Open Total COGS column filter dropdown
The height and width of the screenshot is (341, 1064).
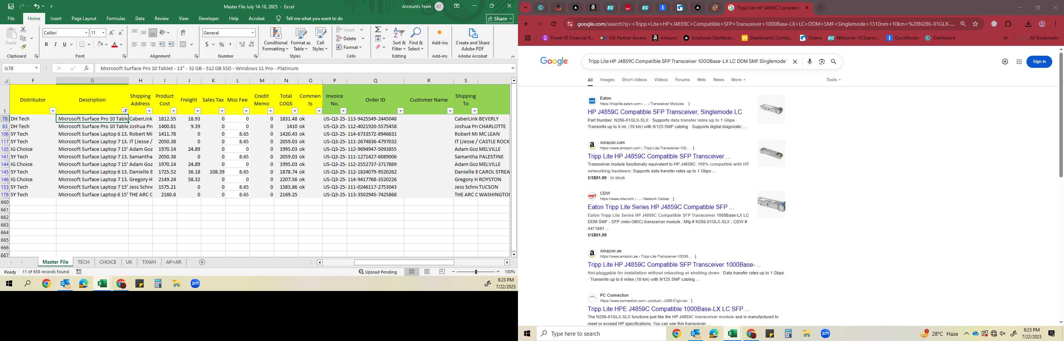coord(295,111)
